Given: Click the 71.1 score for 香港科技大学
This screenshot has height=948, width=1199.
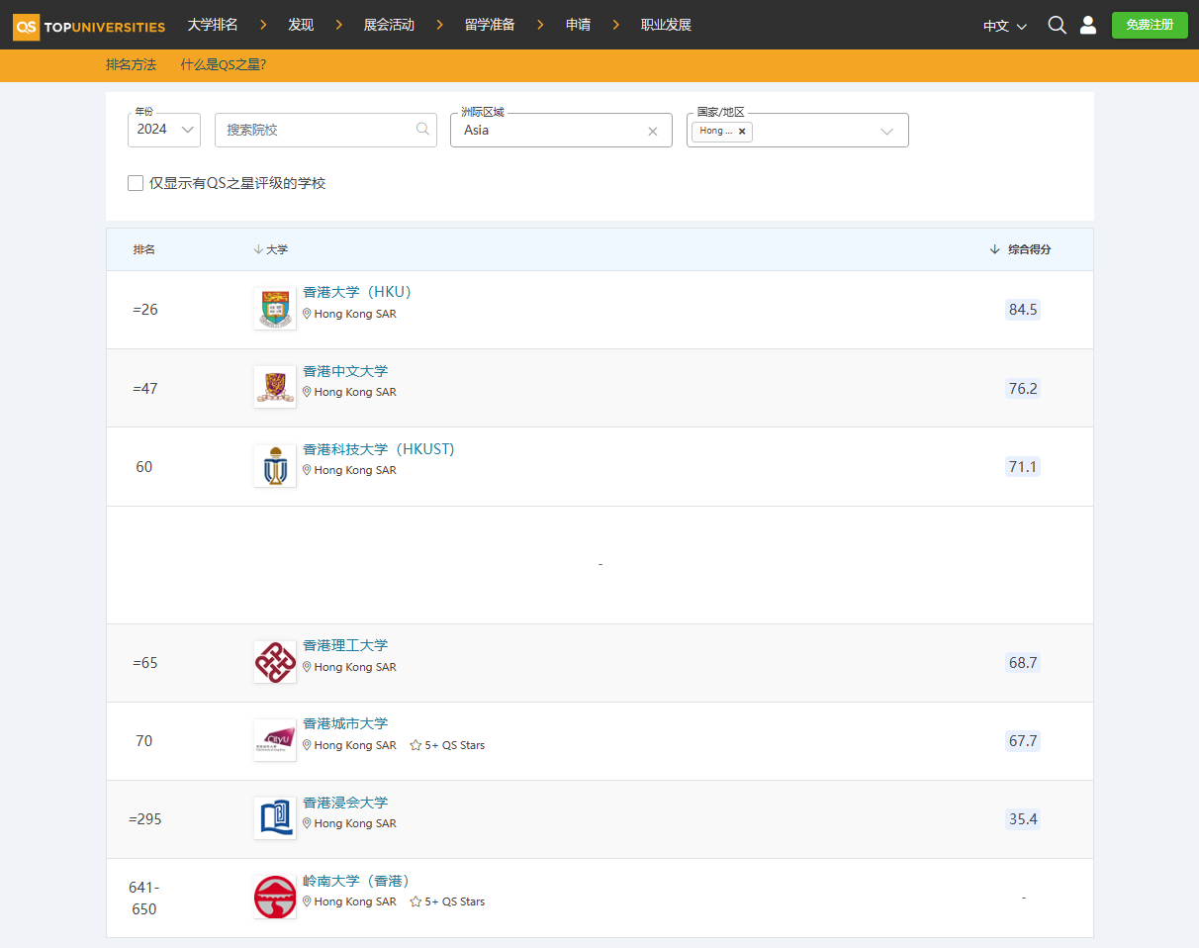Looking at the screenshot, I should (x=1023, y=466).
